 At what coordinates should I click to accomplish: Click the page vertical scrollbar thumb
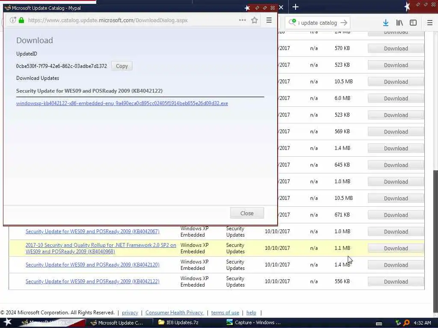[435, 241]
